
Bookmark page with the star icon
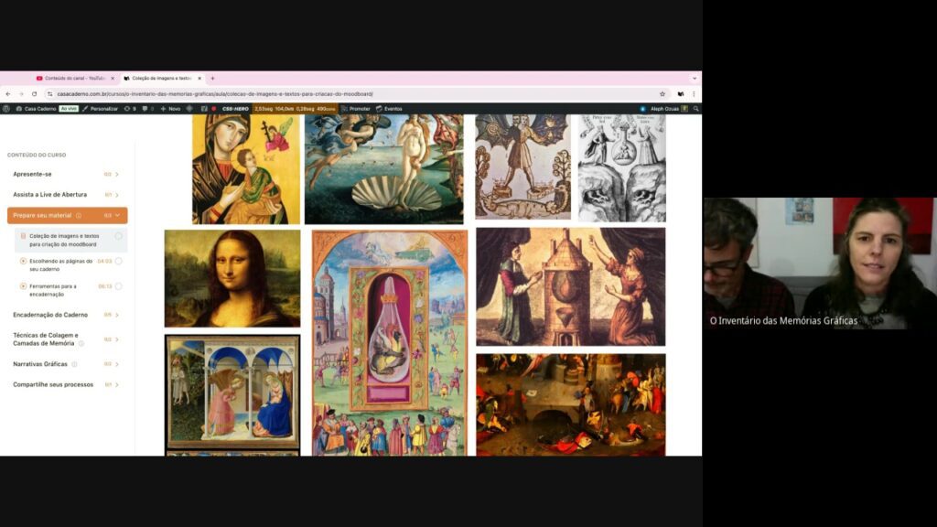pos(662,93)
